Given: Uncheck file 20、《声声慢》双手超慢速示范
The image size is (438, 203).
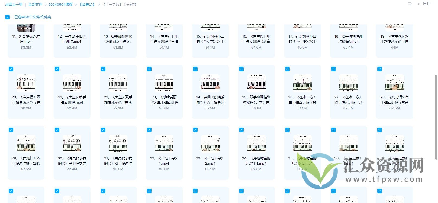Looking at the screenshot, I should 11,69.
